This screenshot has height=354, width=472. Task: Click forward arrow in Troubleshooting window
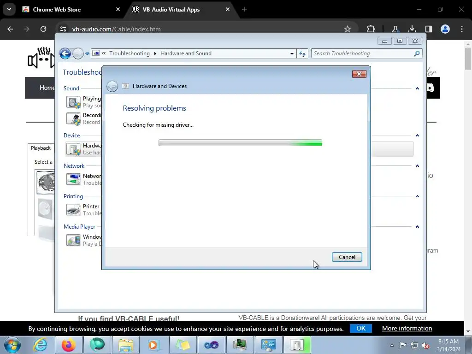(78, 53)
